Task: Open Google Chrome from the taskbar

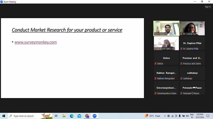Action: click(87, 116)
